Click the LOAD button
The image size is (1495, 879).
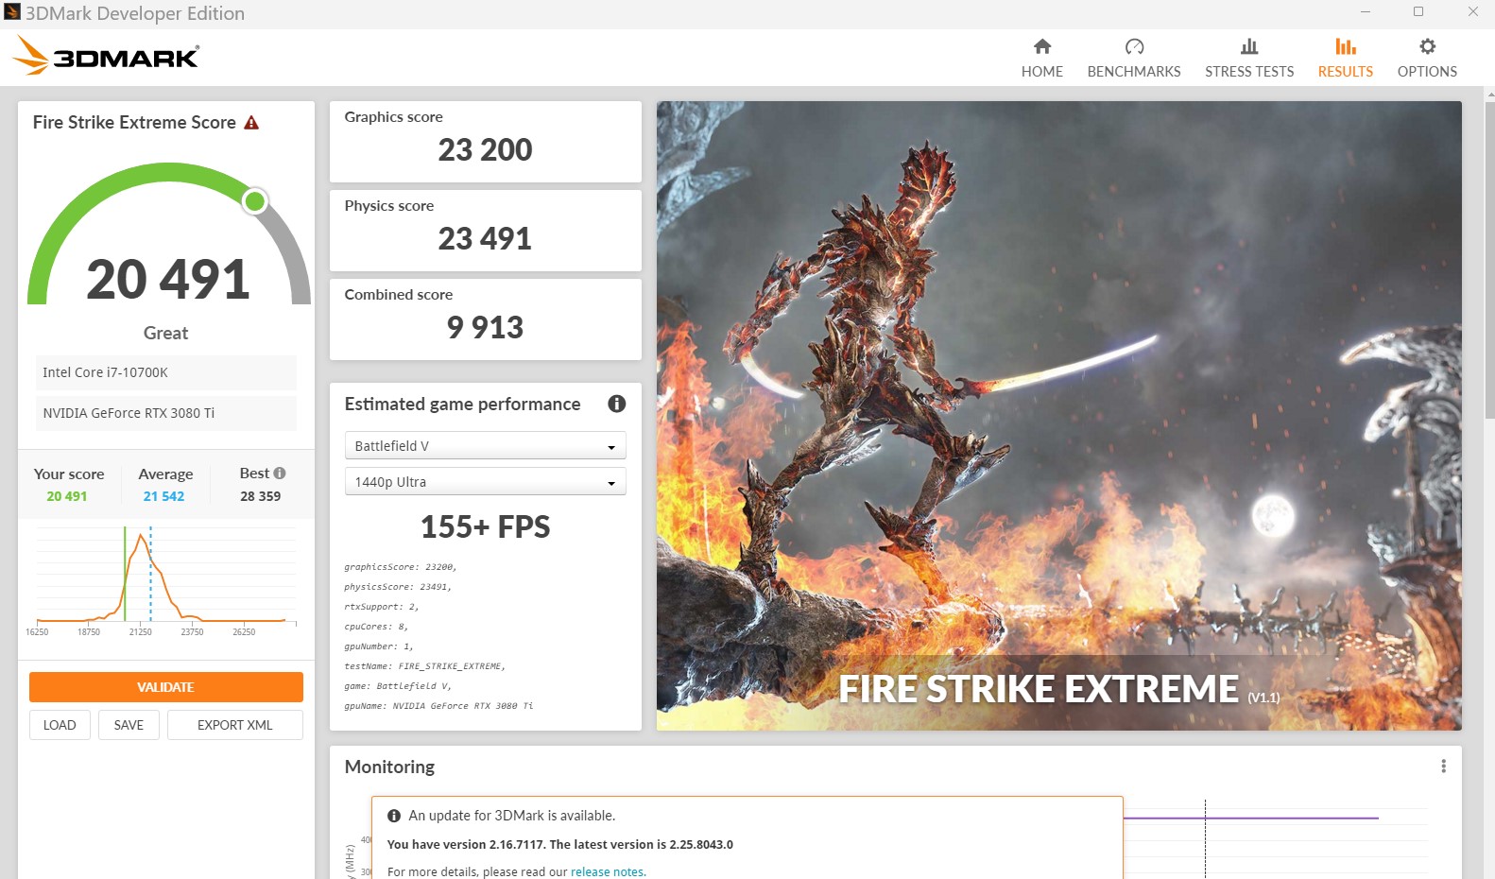click(60, 725)
